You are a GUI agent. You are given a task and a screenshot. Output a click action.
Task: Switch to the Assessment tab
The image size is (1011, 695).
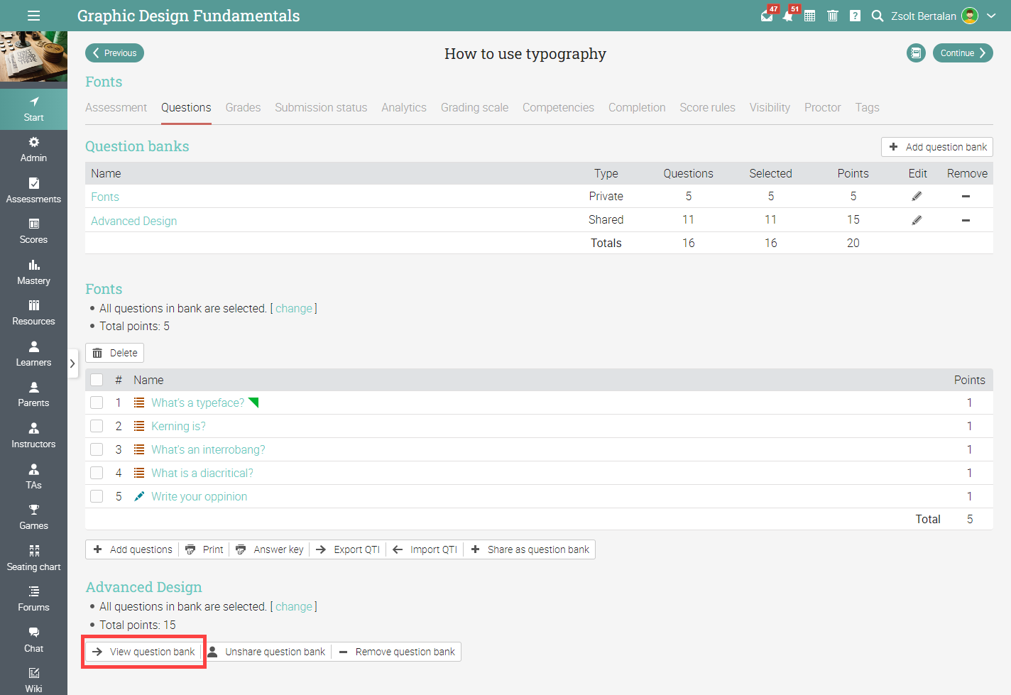tap(116, 107)
